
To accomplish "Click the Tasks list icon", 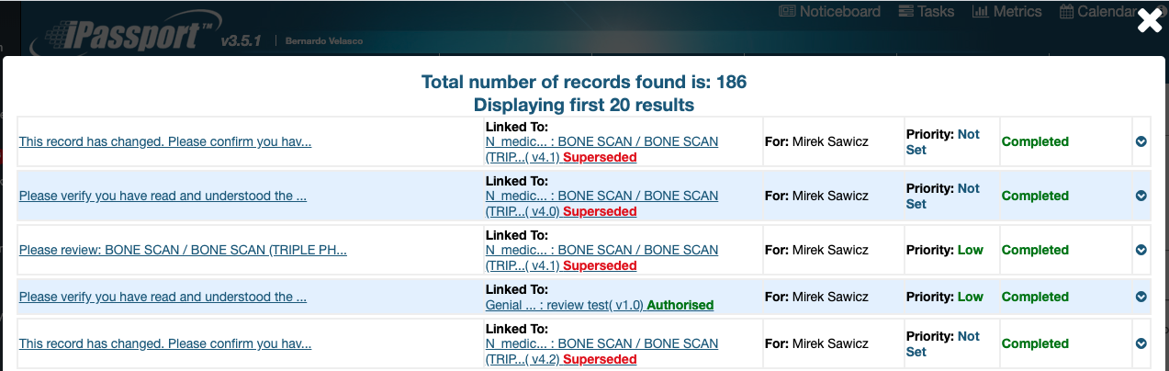I will pyautogui.click(x=905, y=12).
